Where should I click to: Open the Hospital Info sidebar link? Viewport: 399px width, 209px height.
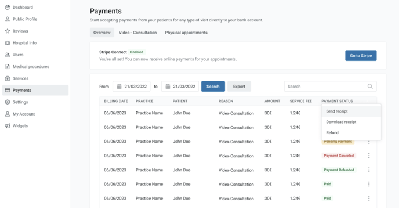point(25,43)
